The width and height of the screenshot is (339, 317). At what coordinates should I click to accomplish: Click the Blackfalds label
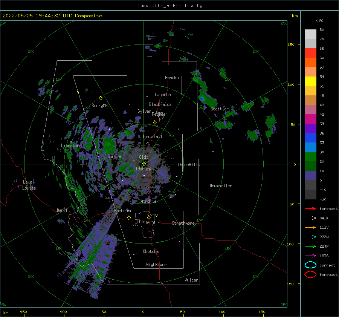[x=160, y=104]
